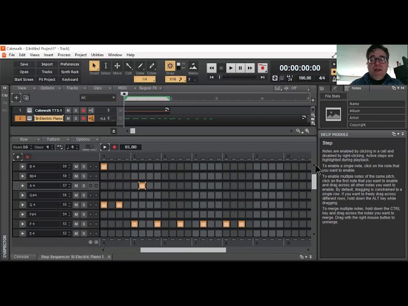Click the transport Record button

[263, 68]
